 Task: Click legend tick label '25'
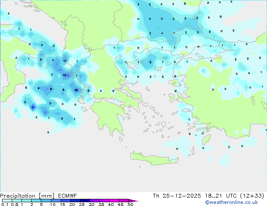click(x=82, y=204)
